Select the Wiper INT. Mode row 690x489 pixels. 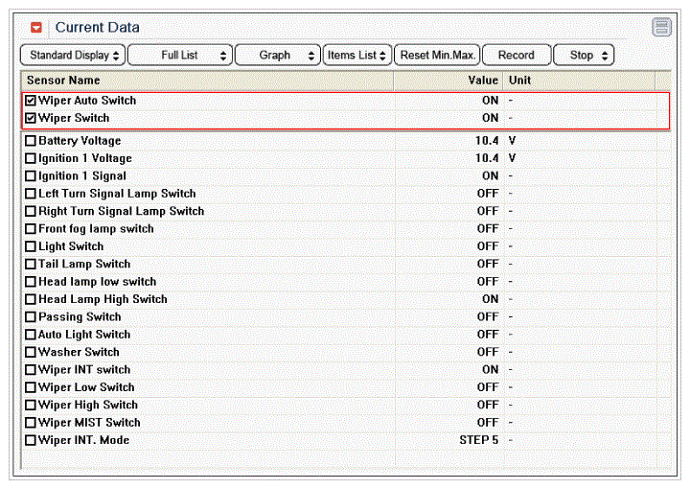tap(83, 440)
